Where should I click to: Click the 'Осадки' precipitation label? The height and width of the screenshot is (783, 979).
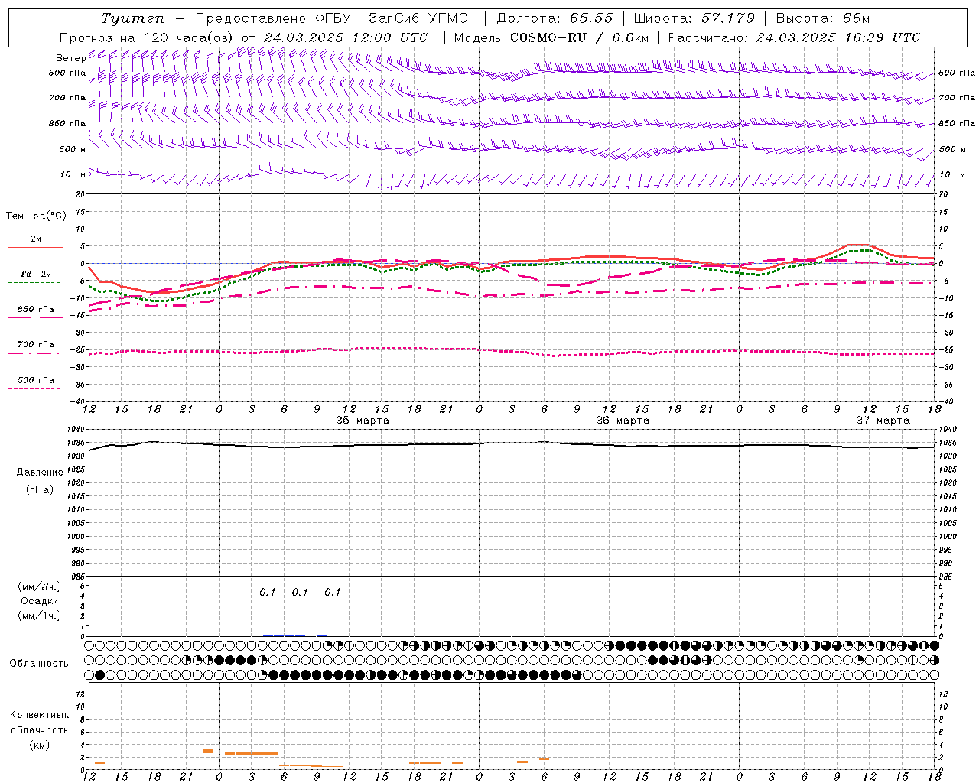tap(39, 601)
